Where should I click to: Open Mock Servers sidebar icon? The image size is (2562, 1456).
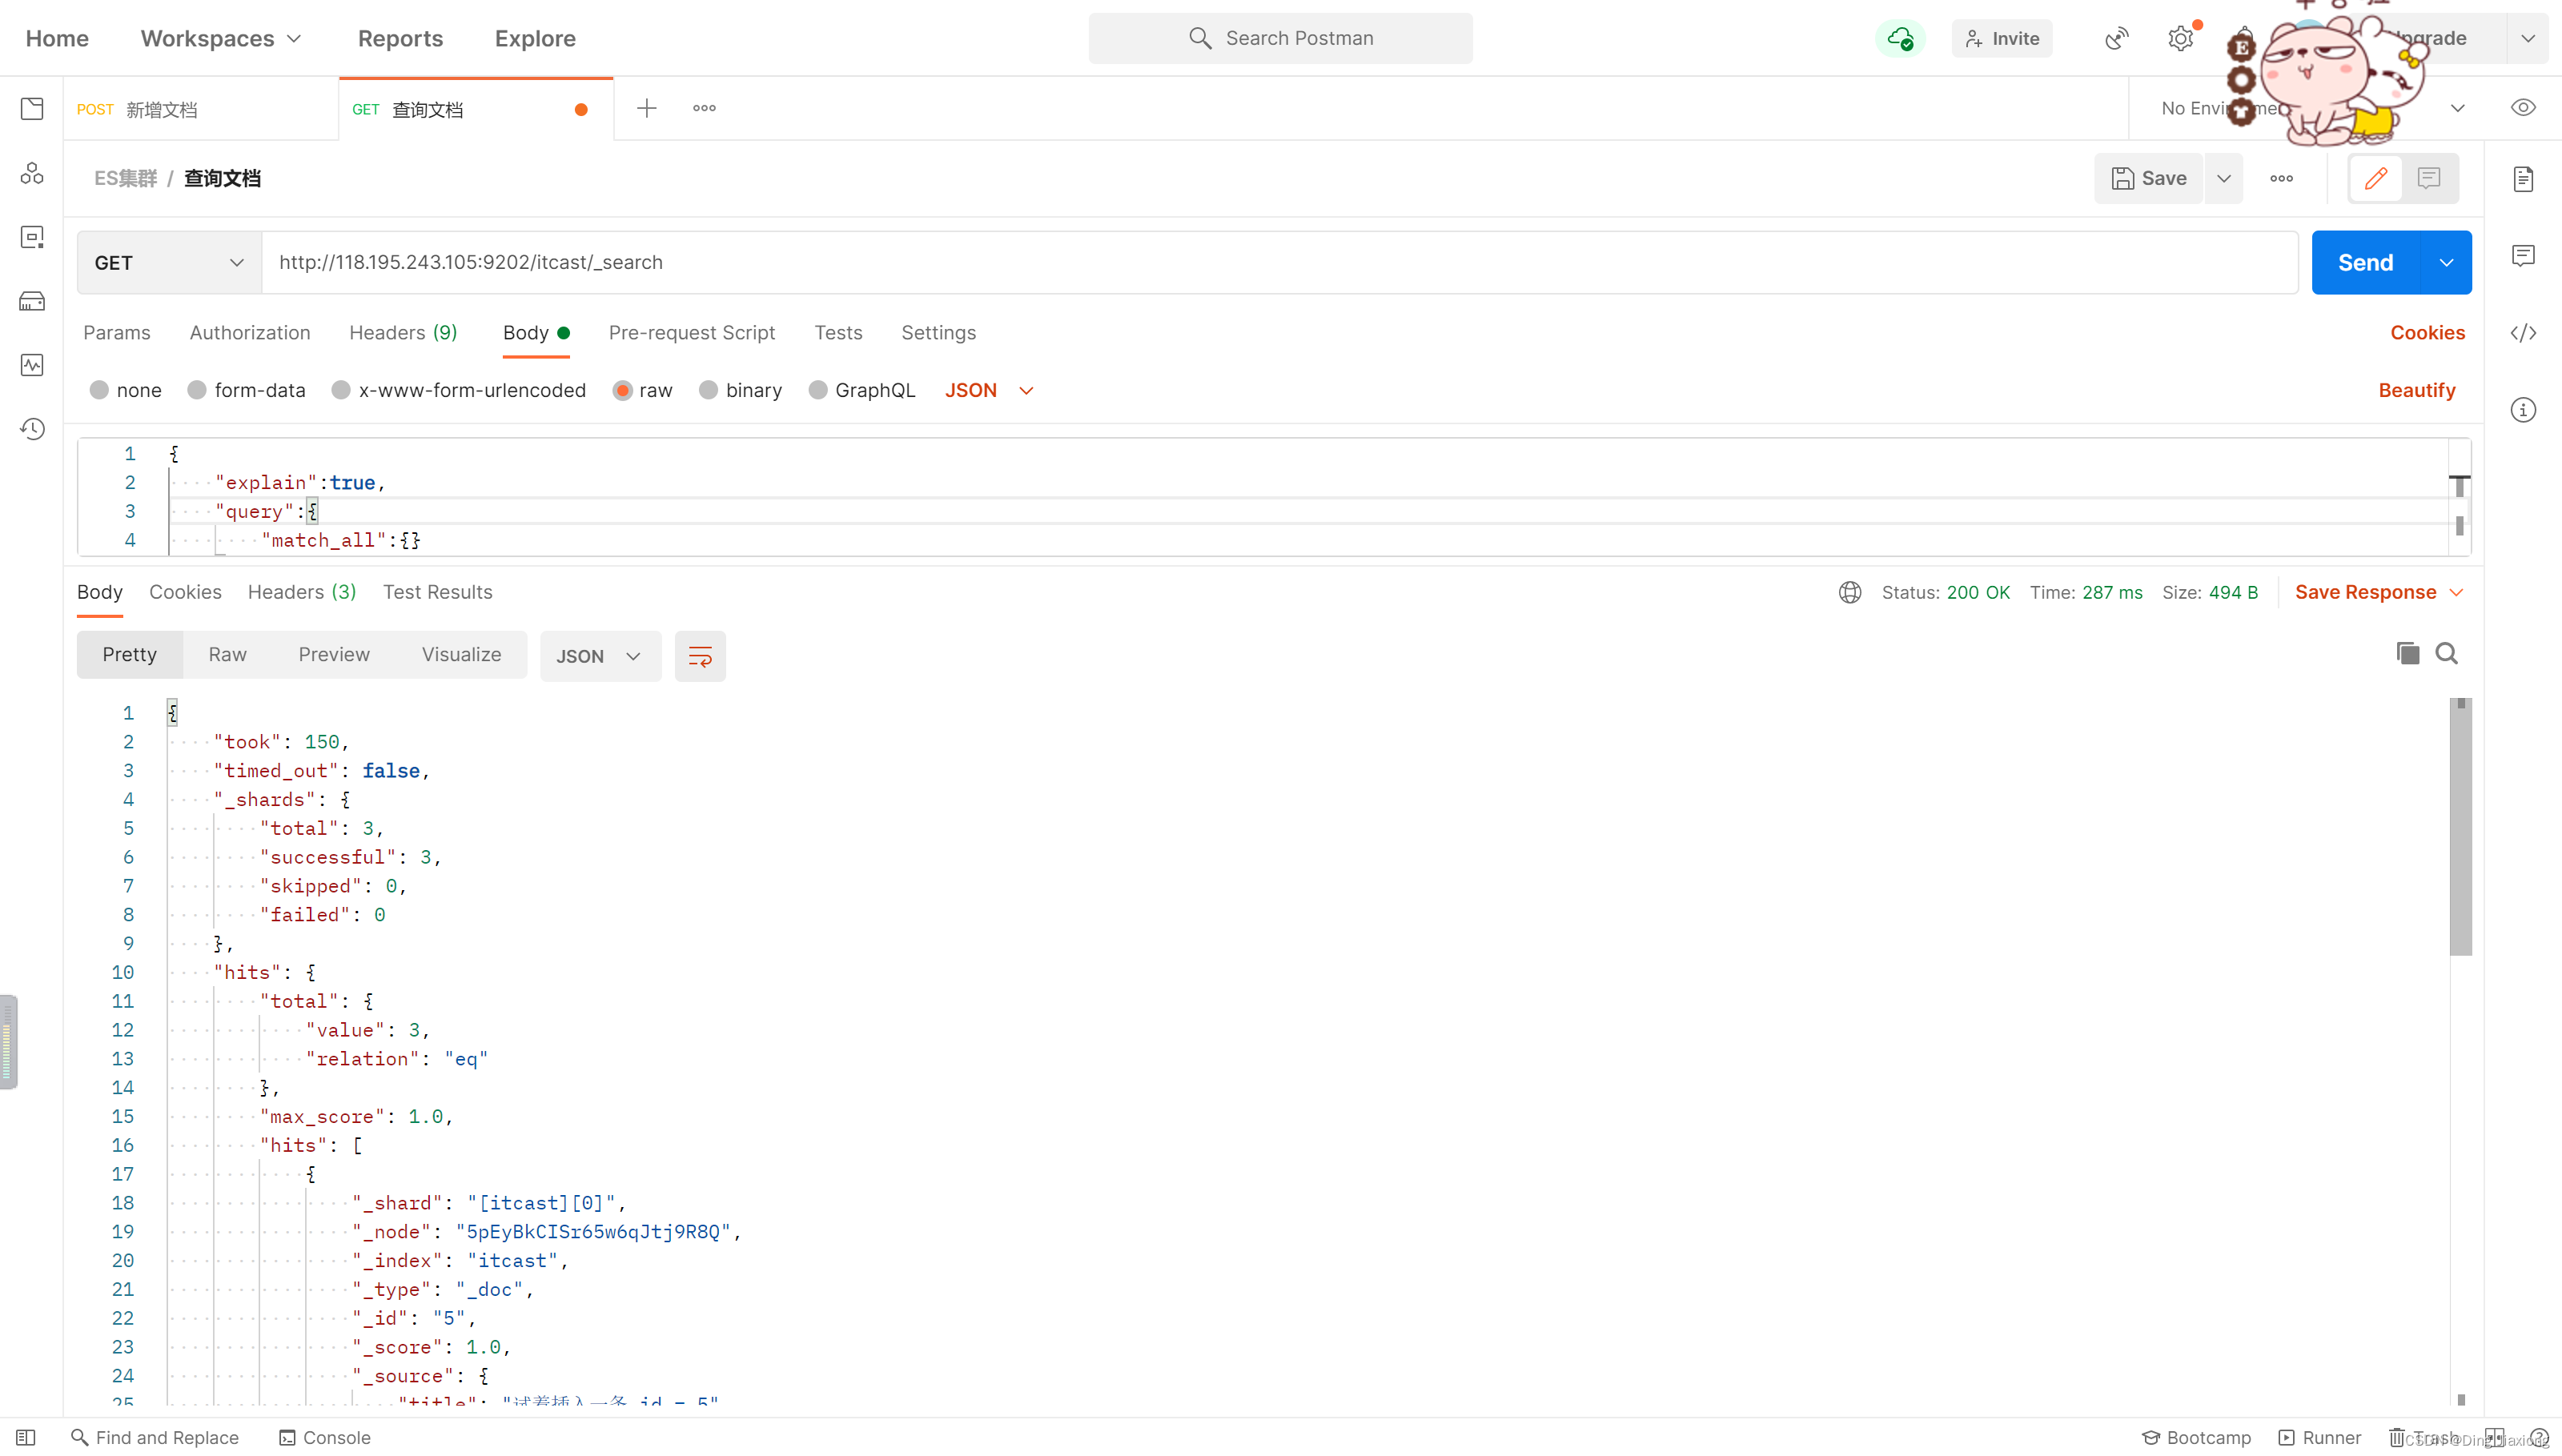pos(32,301)
